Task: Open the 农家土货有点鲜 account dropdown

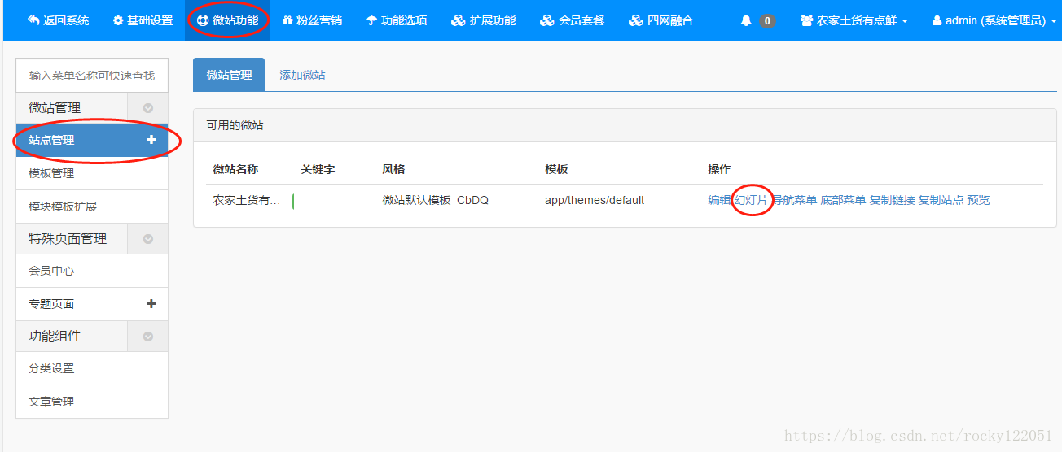Action: (854, 20)
